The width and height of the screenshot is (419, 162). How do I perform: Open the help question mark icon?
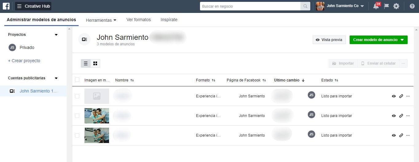[412, 6]
